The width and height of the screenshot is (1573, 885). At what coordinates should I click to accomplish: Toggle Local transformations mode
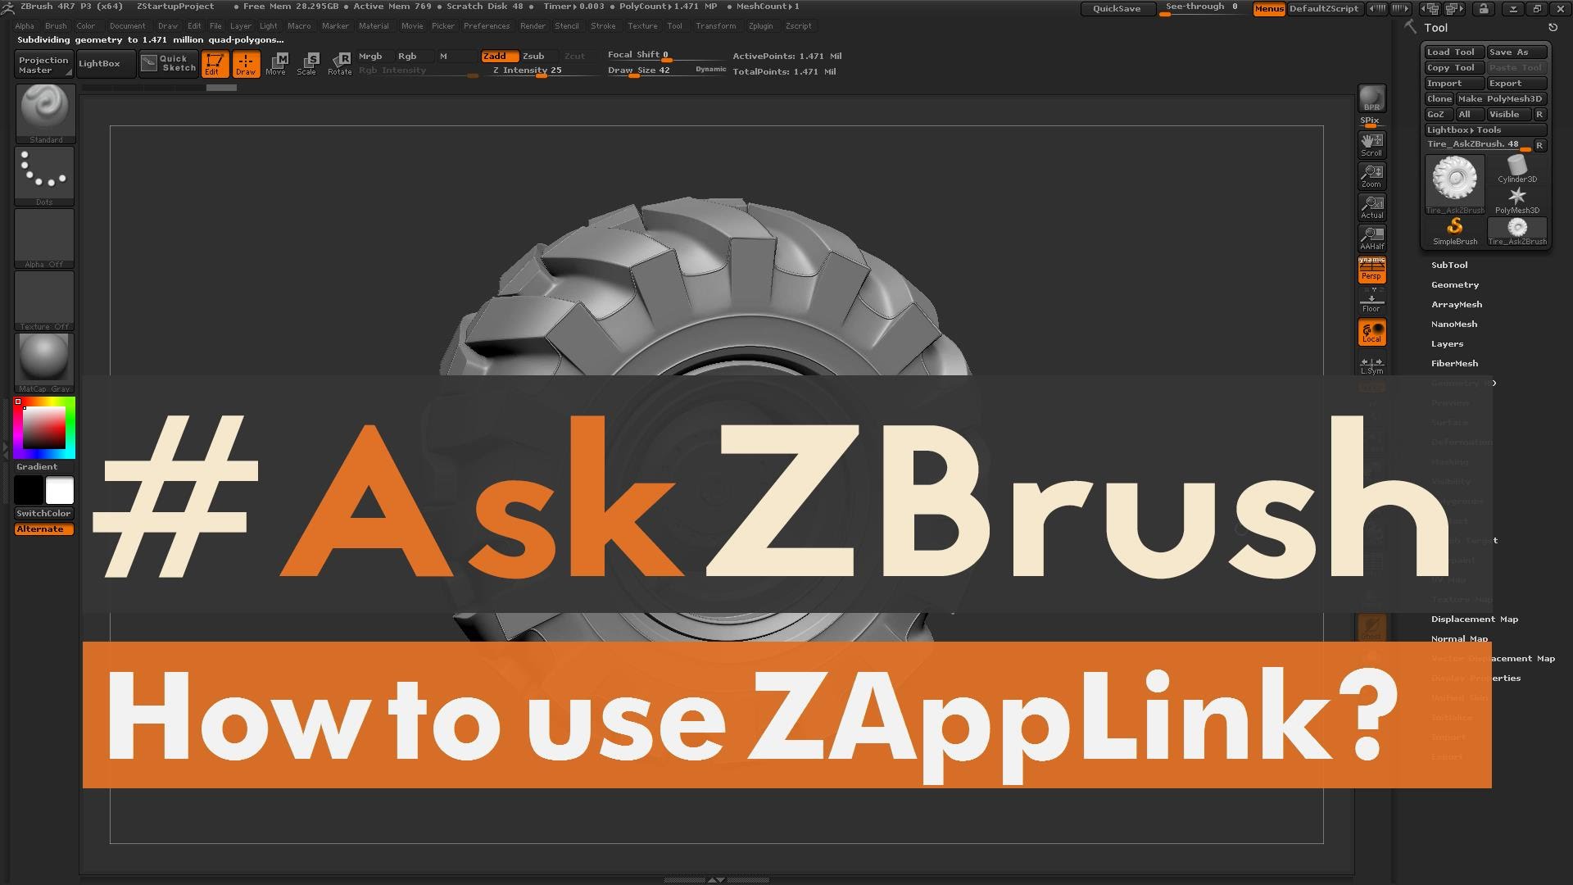[1371, 332]
